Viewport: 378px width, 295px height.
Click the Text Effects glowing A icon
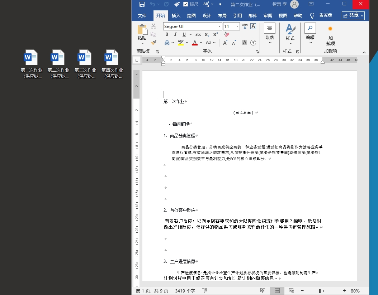point(167,43)
